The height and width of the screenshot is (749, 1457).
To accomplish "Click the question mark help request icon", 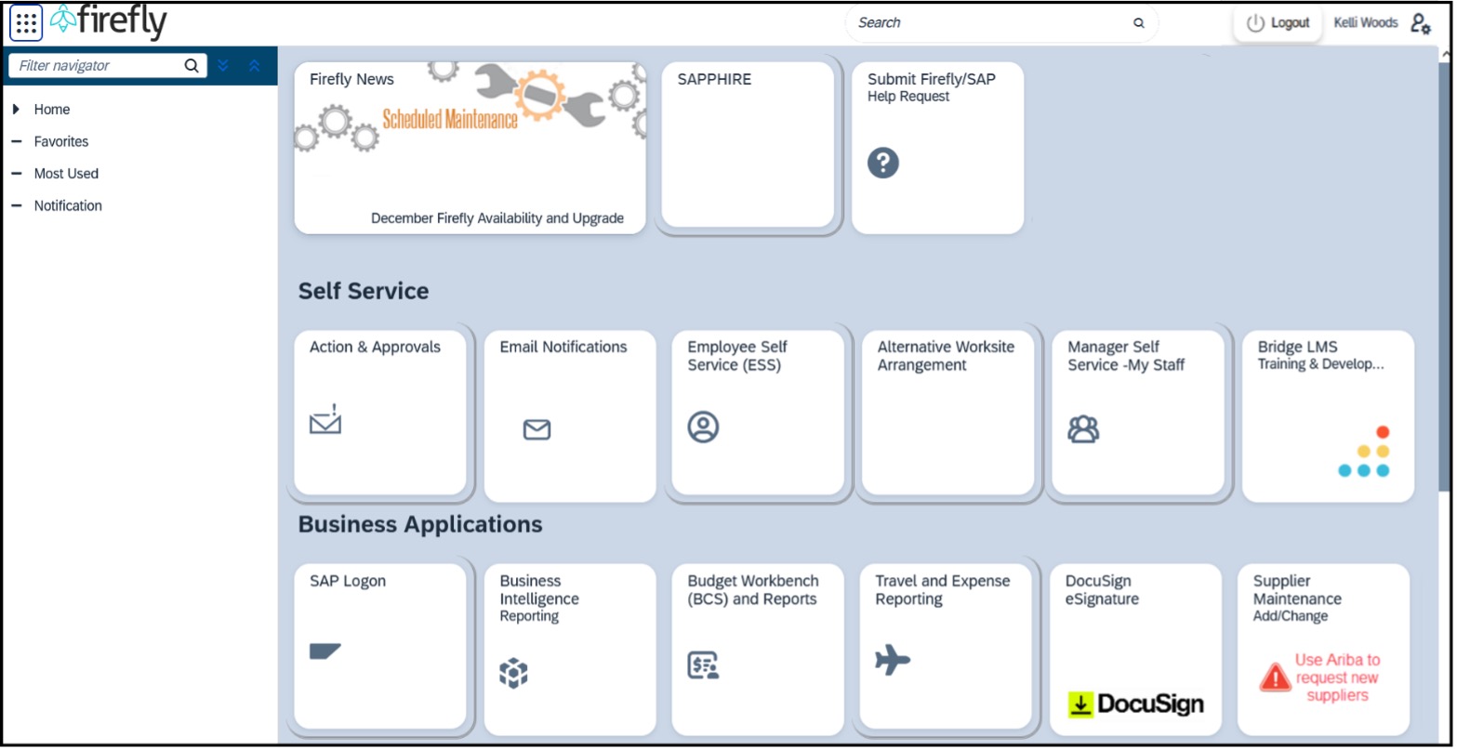I will [882, 164].
